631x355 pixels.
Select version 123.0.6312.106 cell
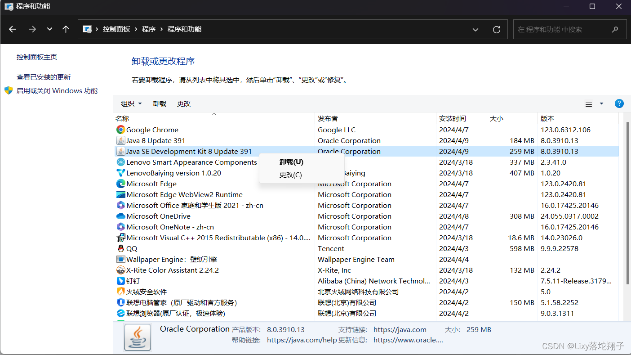(x=565, y=130)
